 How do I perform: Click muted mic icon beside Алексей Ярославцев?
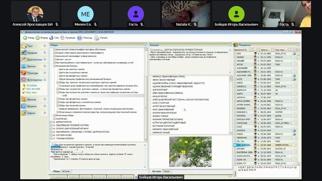(x=57, y=25)
